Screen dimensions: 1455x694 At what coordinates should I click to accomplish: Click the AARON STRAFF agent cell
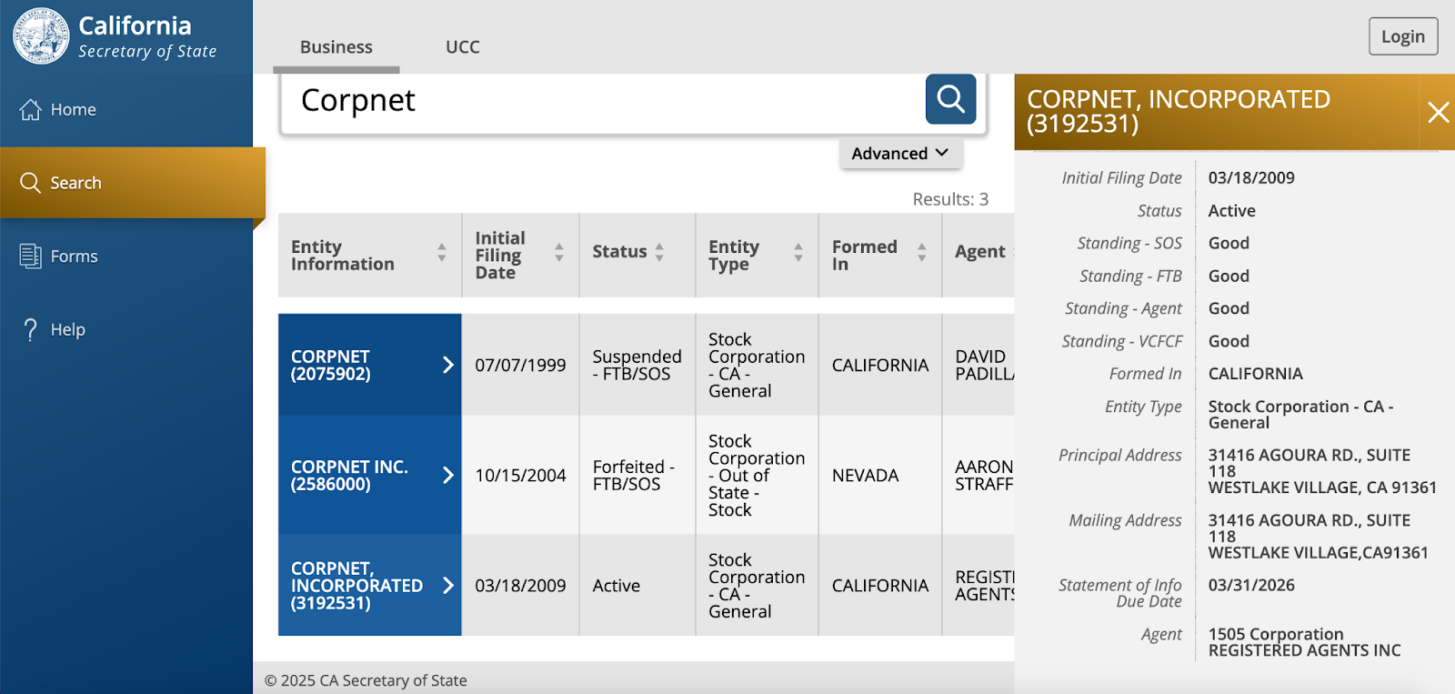click(978, 475)
